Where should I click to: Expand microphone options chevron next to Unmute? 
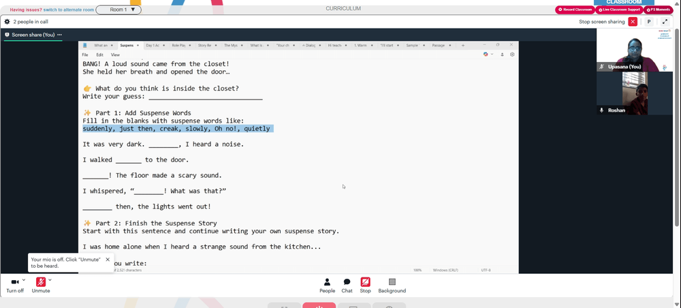pyautogui.click(x=50, y=280)
